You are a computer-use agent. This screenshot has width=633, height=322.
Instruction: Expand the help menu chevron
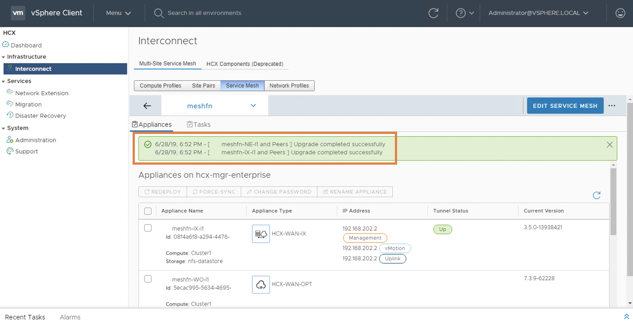[x=471, y=13]
